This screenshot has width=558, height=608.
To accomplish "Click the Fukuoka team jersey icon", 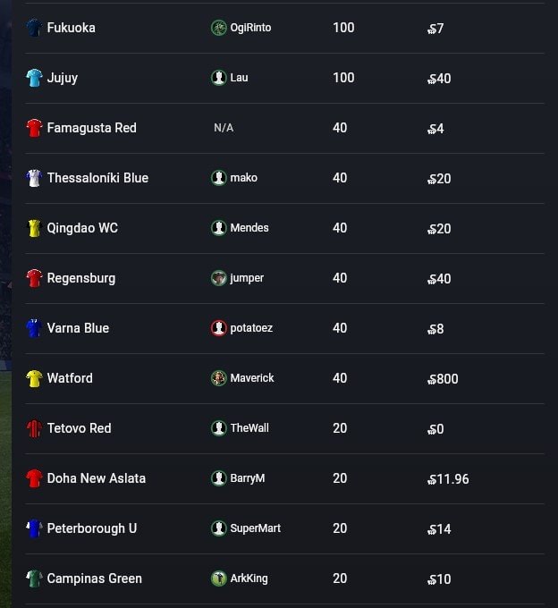I will (x=34, y=28).
